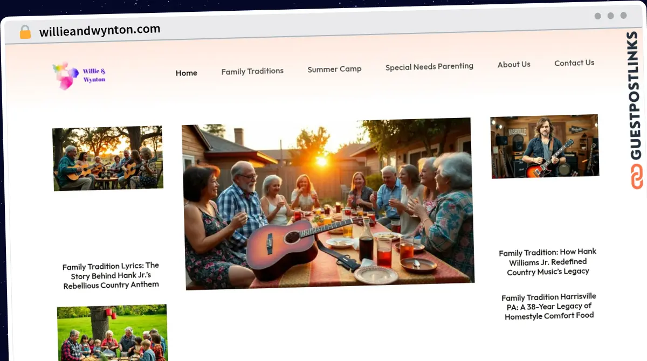
Task: Open Family Tradition Harrisville PA article
Action: click(x=549, y=307)
